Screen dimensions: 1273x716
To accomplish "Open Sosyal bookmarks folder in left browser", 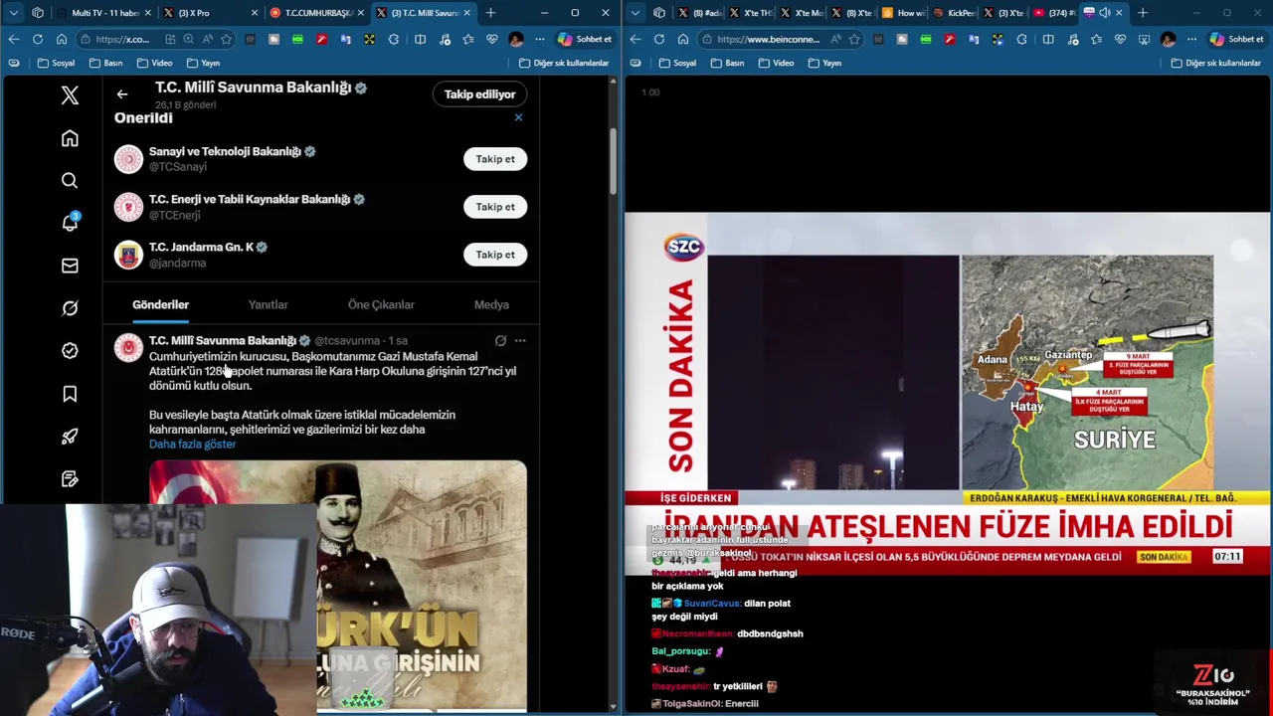I will 57,63.
